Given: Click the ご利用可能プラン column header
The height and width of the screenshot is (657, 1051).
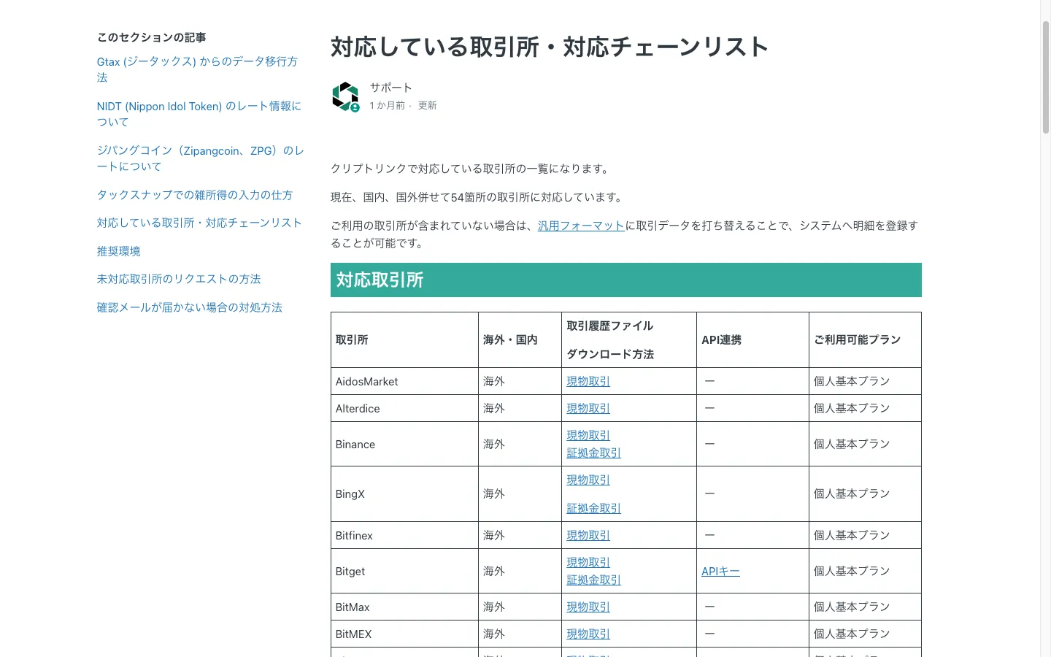Looking at the screenshot, I should [x=865, y=339].
